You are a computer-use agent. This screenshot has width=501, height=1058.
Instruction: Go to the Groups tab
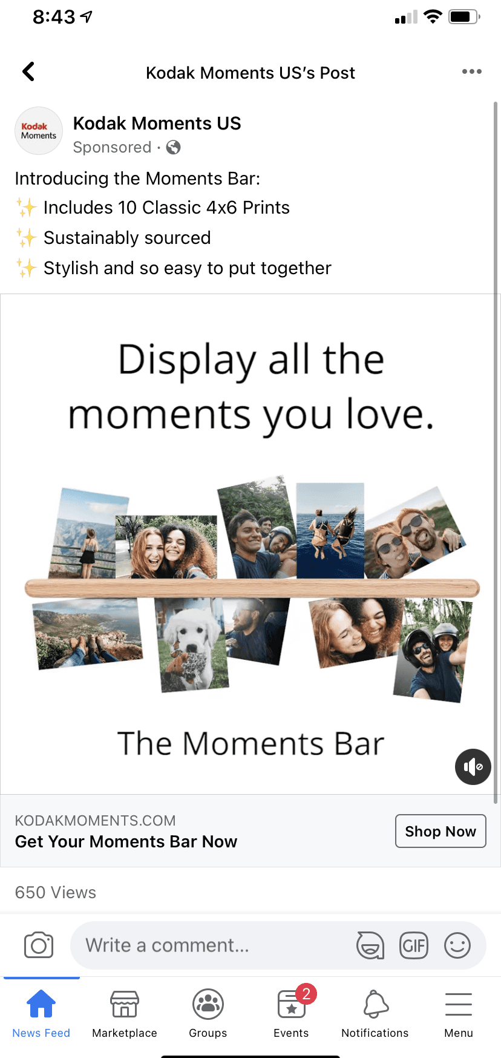(x=208, y=1013)
